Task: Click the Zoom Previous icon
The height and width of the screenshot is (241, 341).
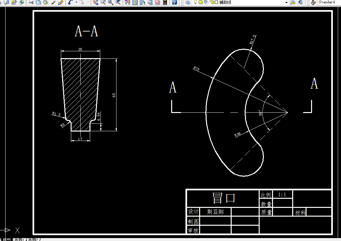Action: 118,2
